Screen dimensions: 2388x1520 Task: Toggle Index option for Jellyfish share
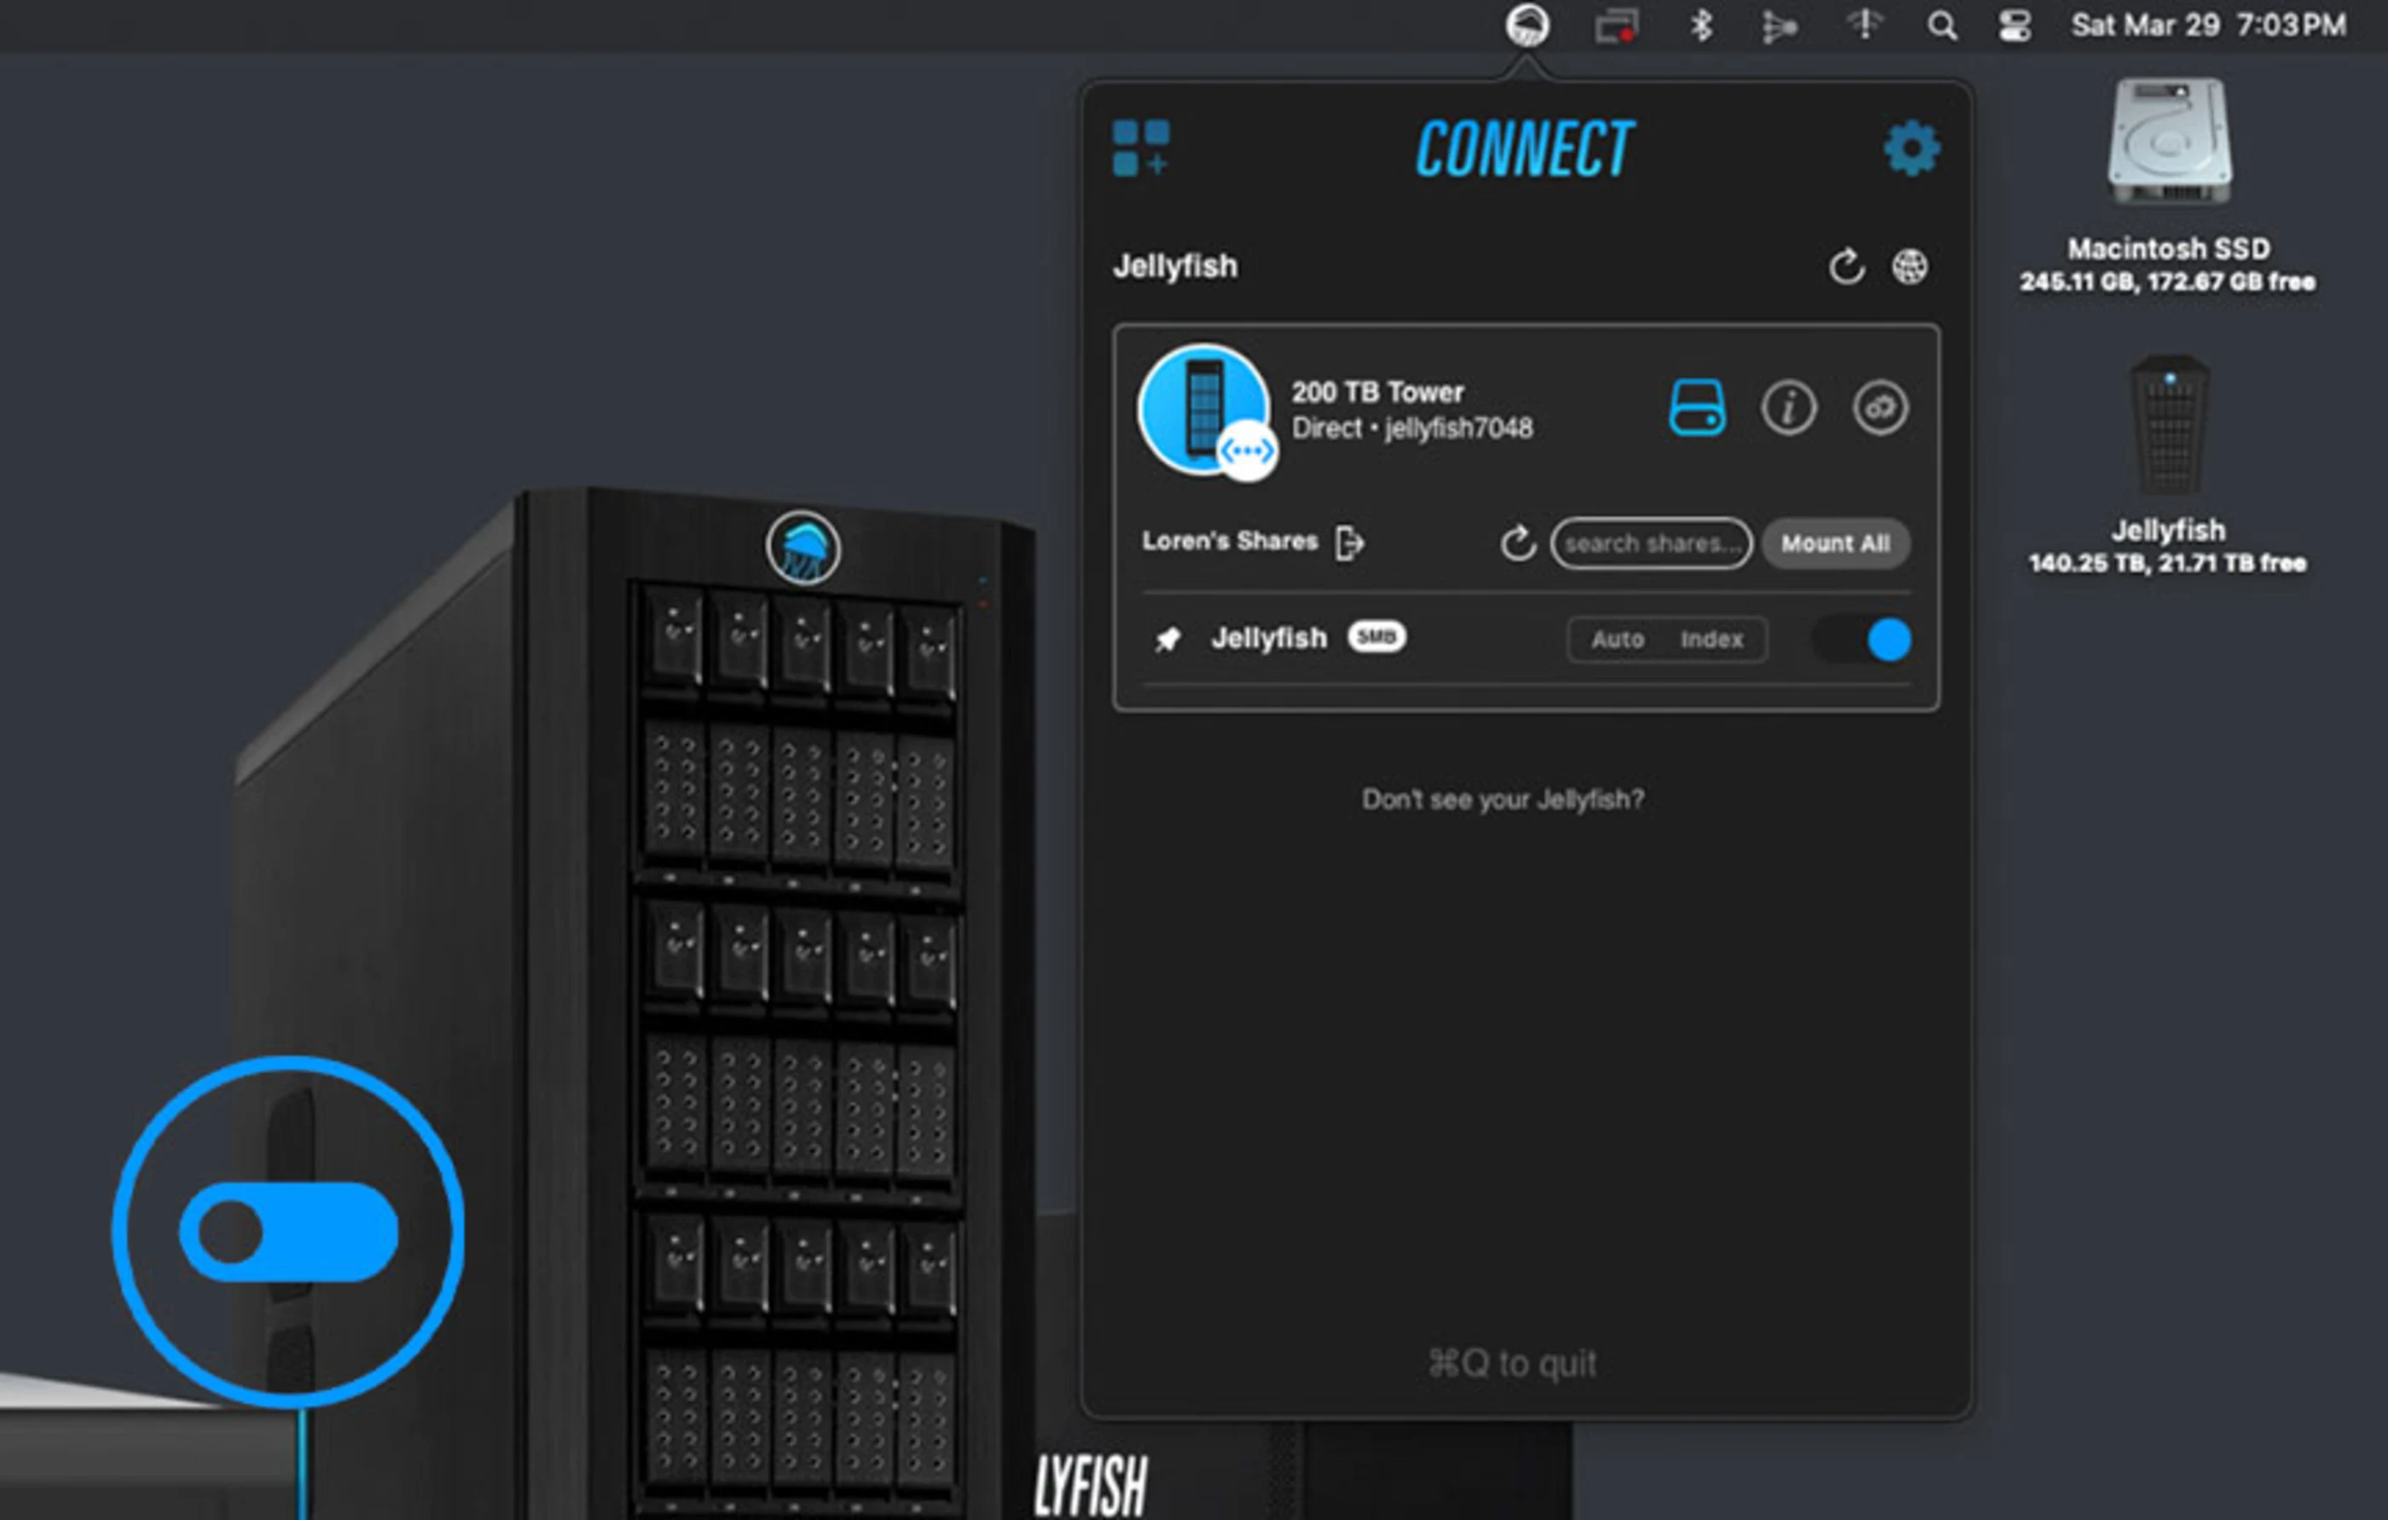(1711, 640)
